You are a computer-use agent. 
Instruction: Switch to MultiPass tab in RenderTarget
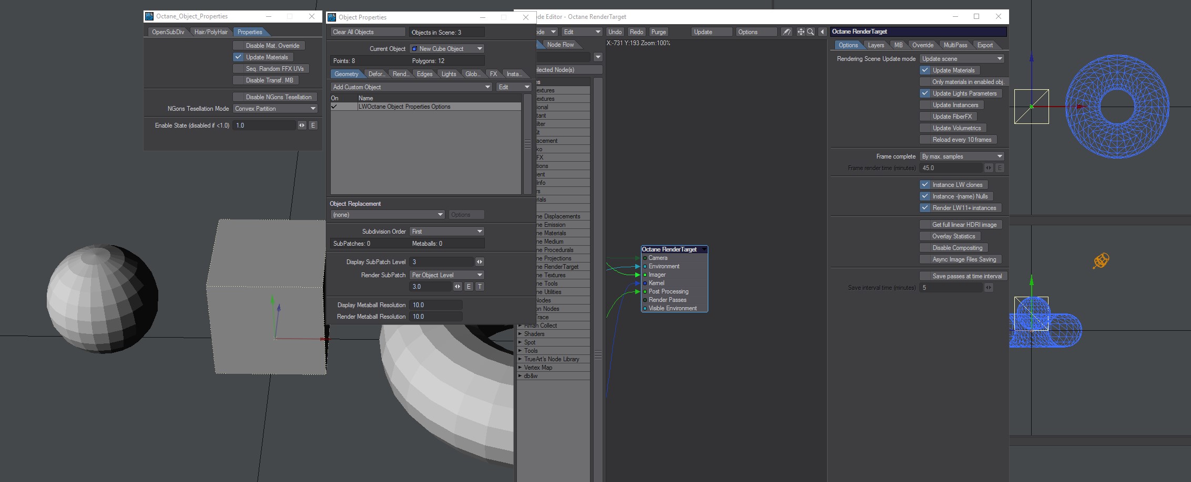[955, 45]
